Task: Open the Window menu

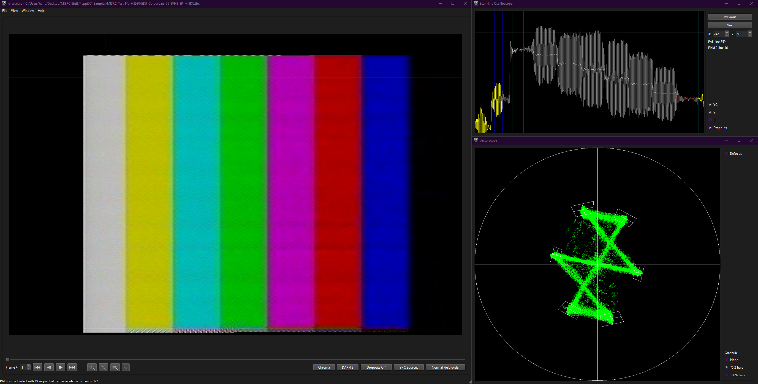Action: click(28, 10)
